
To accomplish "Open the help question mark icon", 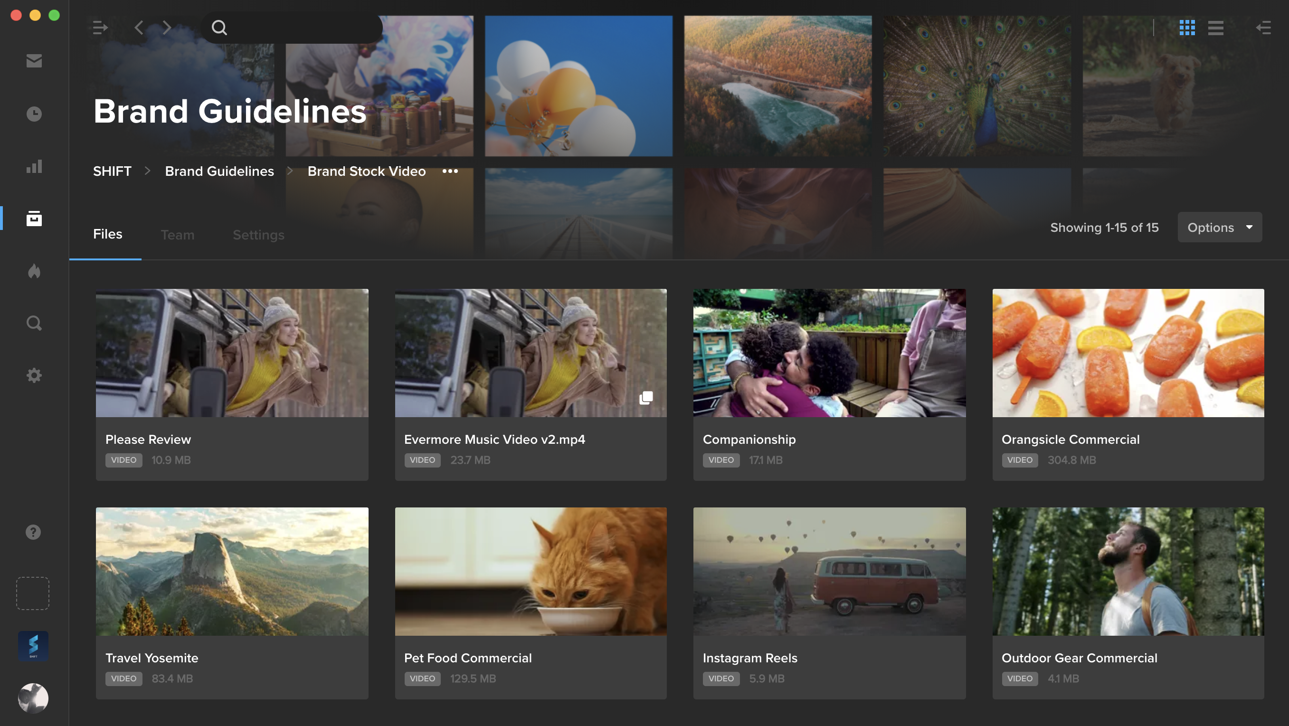I will (x=33, y=532).
